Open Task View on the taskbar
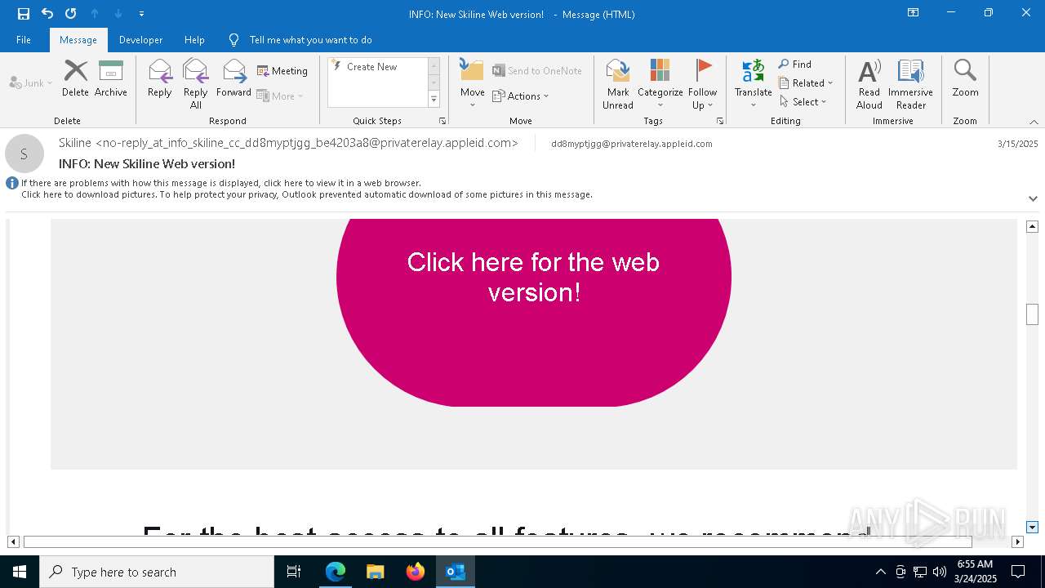Viewport: 1045px width, 588px height. [294, 572]
